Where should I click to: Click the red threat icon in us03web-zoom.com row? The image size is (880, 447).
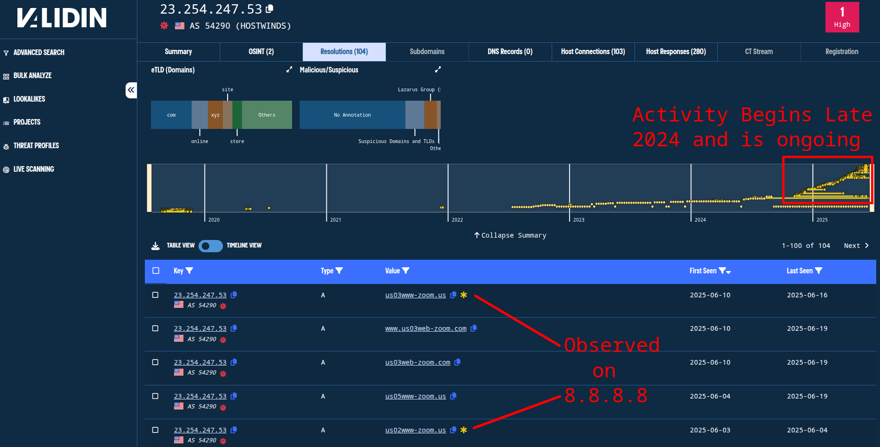pos(223,374)
